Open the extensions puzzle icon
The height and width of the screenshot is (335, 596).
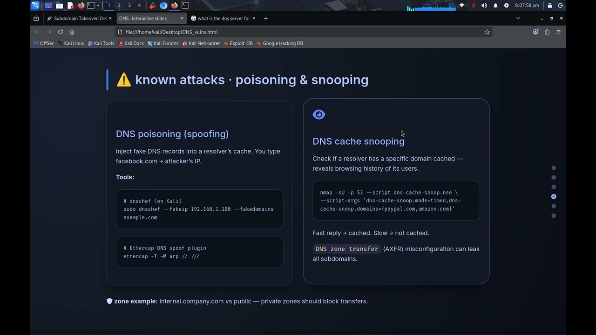point(547,32)
